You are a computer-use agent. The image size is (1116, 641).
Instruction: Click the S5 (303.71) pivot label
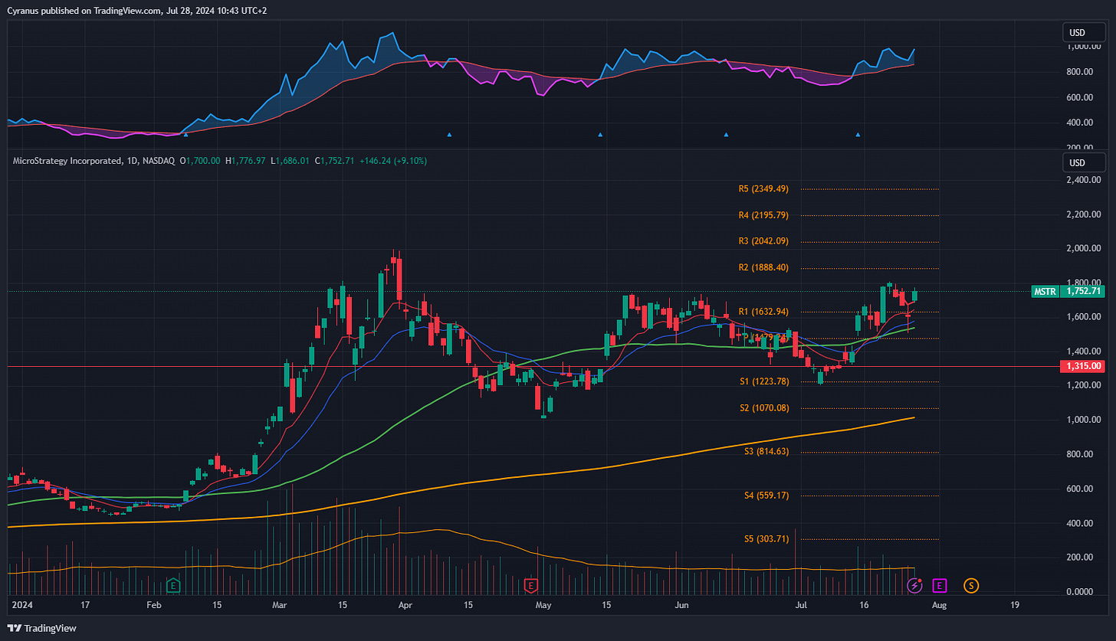pyautogui.click(x=766, y=539)
